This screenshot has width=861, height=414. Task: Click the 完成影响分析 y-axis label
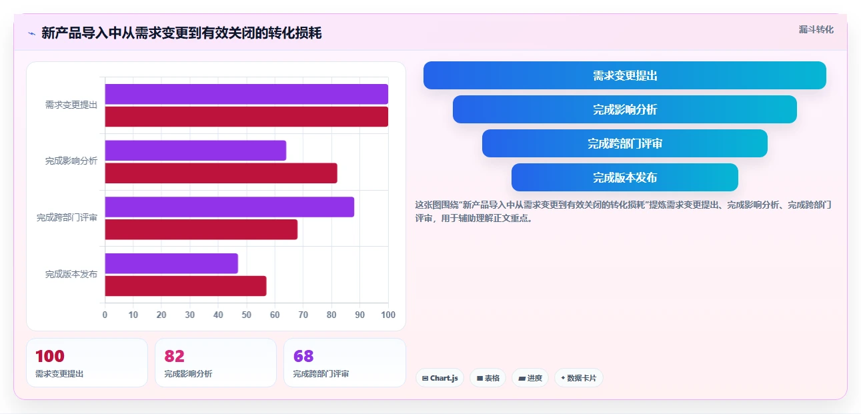(71, 161)
